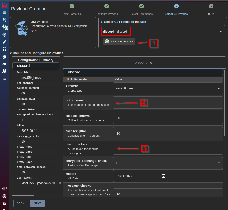The height and width of the screenshot is (210, 228).
Task: Click proxy_pass entry in summary
Action: [24, 152]
